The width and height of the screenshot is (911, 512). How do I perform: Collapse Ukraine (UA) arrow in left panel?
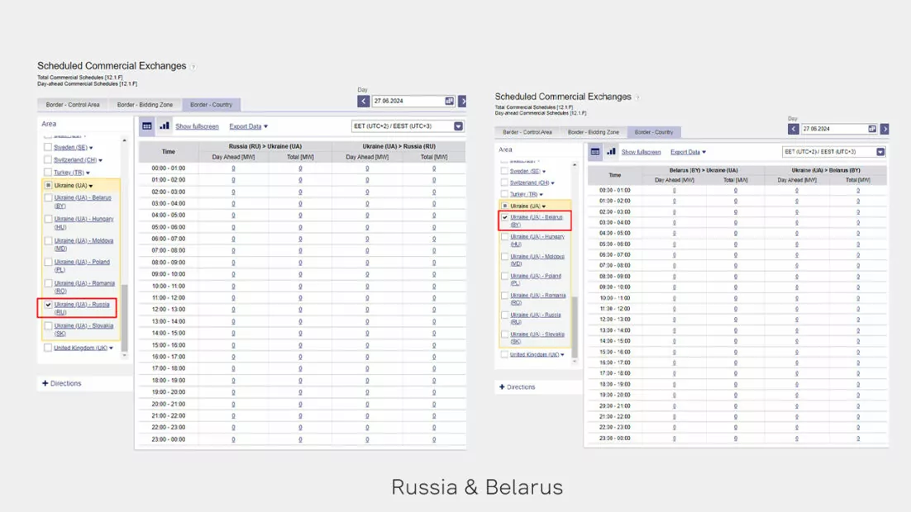coord(91,187)
